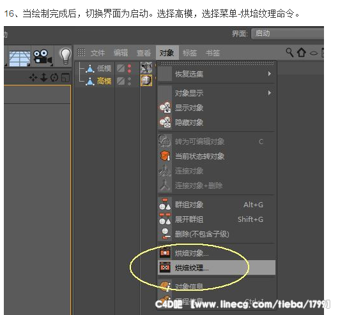Open the 书签 menu
Image resolution: width=347 pixels, height=315 pixels.
[213, 53]
